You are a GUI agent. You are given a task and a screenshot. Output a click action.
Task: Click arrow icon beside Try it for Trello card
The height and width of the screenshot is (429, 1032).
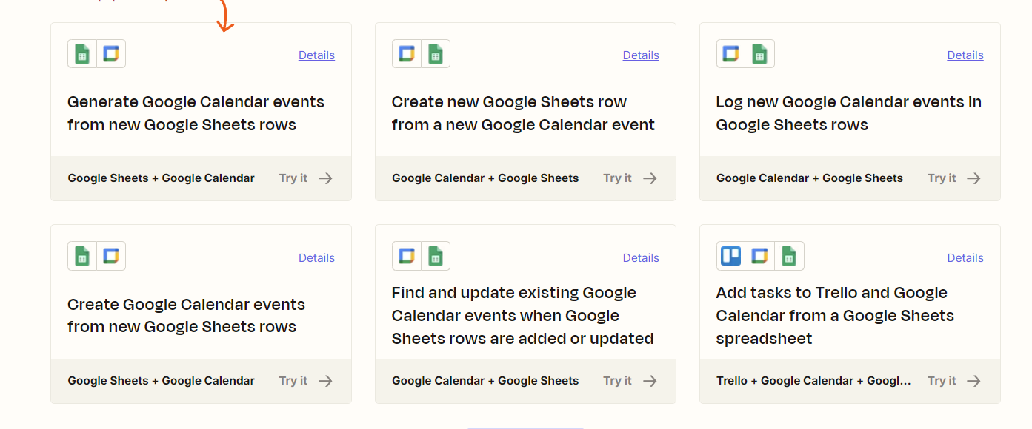point(974,381)
